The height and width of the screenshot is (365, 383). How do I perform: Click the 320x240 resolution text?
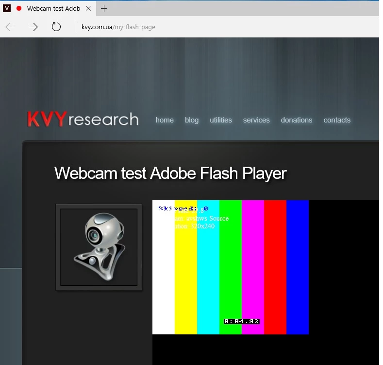point(202,226)
